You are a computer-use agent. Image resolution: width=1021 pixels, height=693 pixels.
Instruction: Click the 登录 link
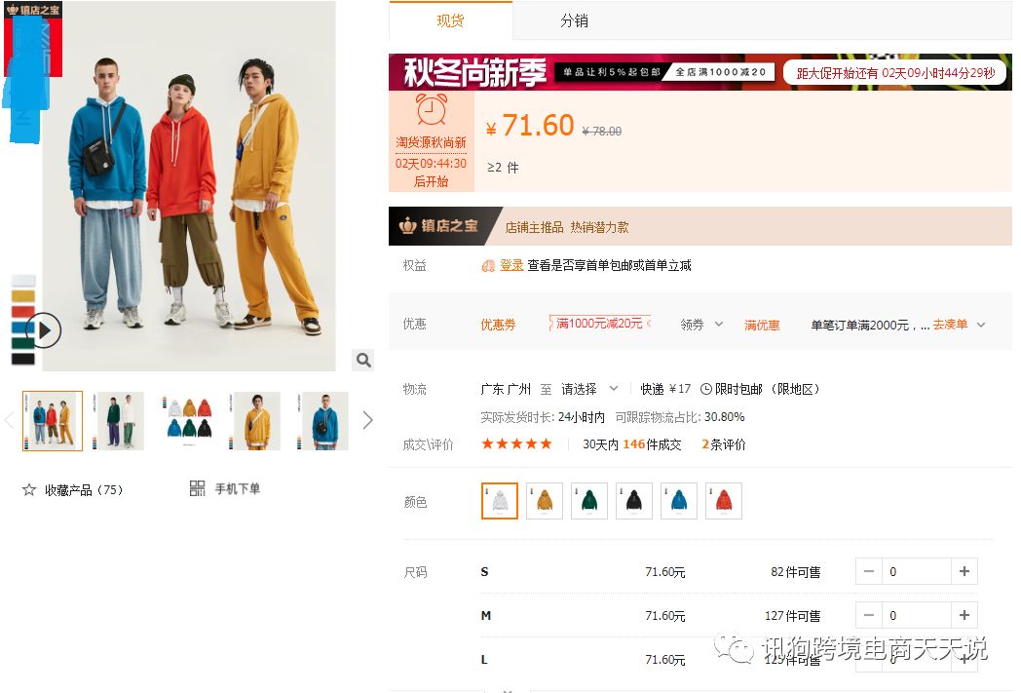pos(511,265)
